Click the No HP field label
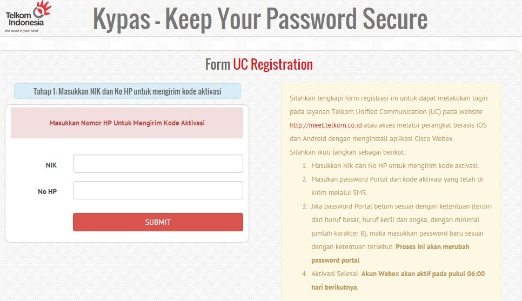The image size is (522, 301). [47, 192]
